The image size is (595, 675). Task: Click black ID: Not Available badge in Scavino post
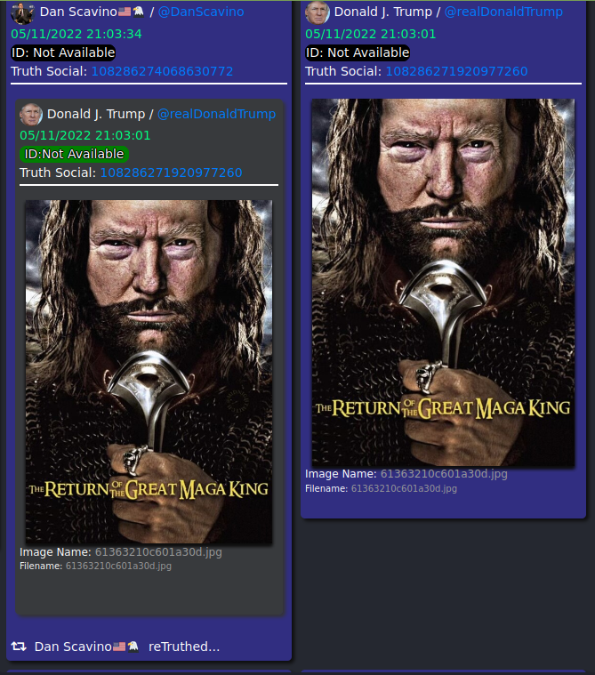63,52
